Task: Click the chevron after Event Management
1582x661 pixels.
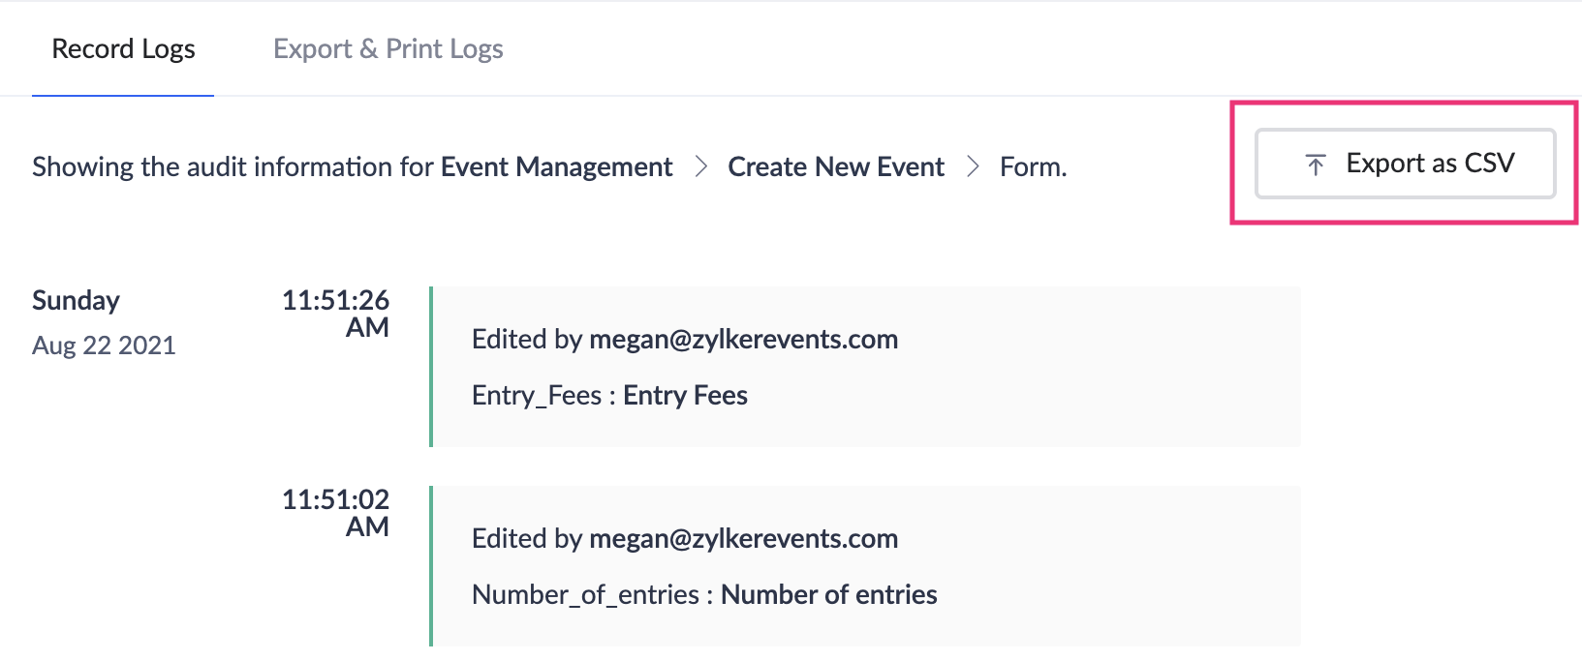Action: click(x=700, y=166)
